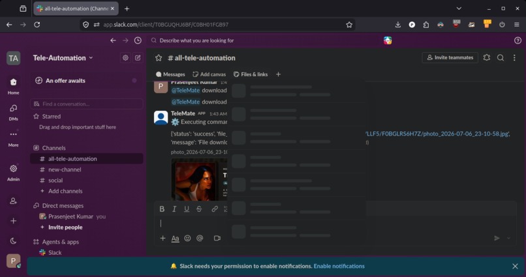Image resolution: width=526 pixels, height=277 pixels.
Task: Apply bold formatting in composer
Action: (162, 209)
